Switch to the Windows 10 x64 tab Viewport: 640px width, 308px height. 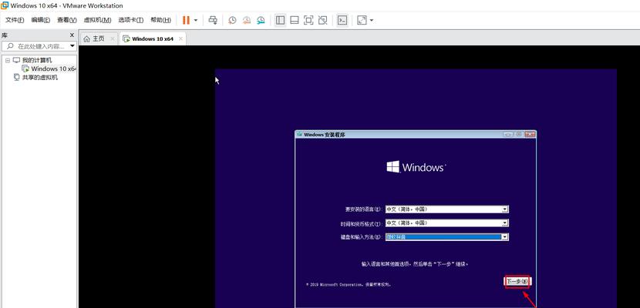(153, 39)
